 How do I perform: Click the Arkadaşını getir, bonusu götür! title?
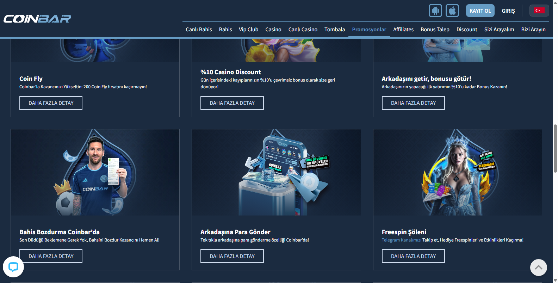click(x=427, y=79)
